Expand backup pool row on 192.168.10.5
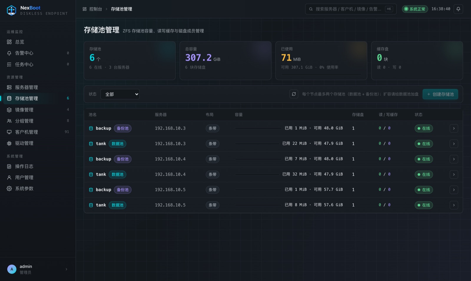 (454, 190)
